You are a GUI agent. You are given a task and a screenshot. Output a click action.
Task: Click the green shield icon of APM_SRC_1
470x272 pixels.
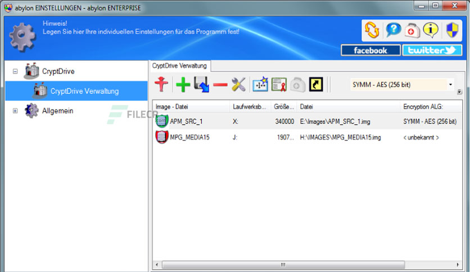tap(161, 121)
